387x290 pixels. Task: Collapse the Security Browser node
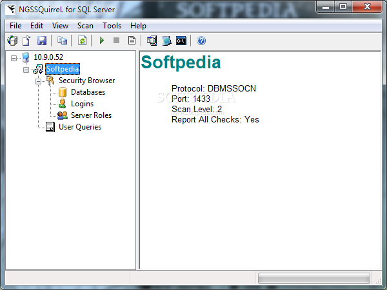pyautogui.click(x=38, y=81)
